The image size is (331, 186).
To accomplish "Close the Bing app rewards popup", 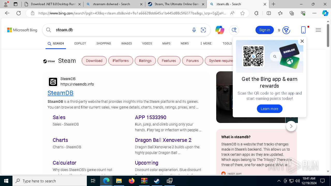I will coord(302,41).
